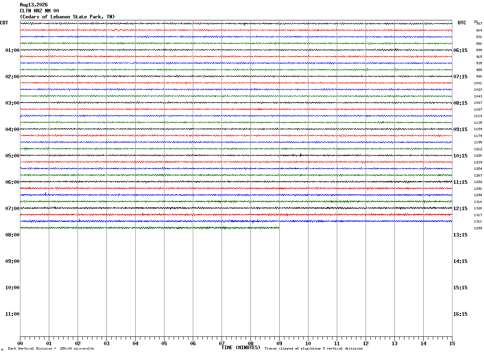The height and width of the screenshot is (354, 484).
Task: Click the DC offset value '1298'
Action: [478, 228]
